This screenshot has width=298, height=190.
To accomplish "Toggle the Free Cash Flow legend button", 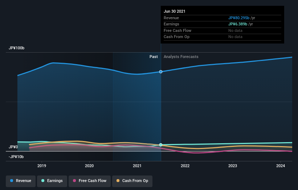I will pos(90,181).
